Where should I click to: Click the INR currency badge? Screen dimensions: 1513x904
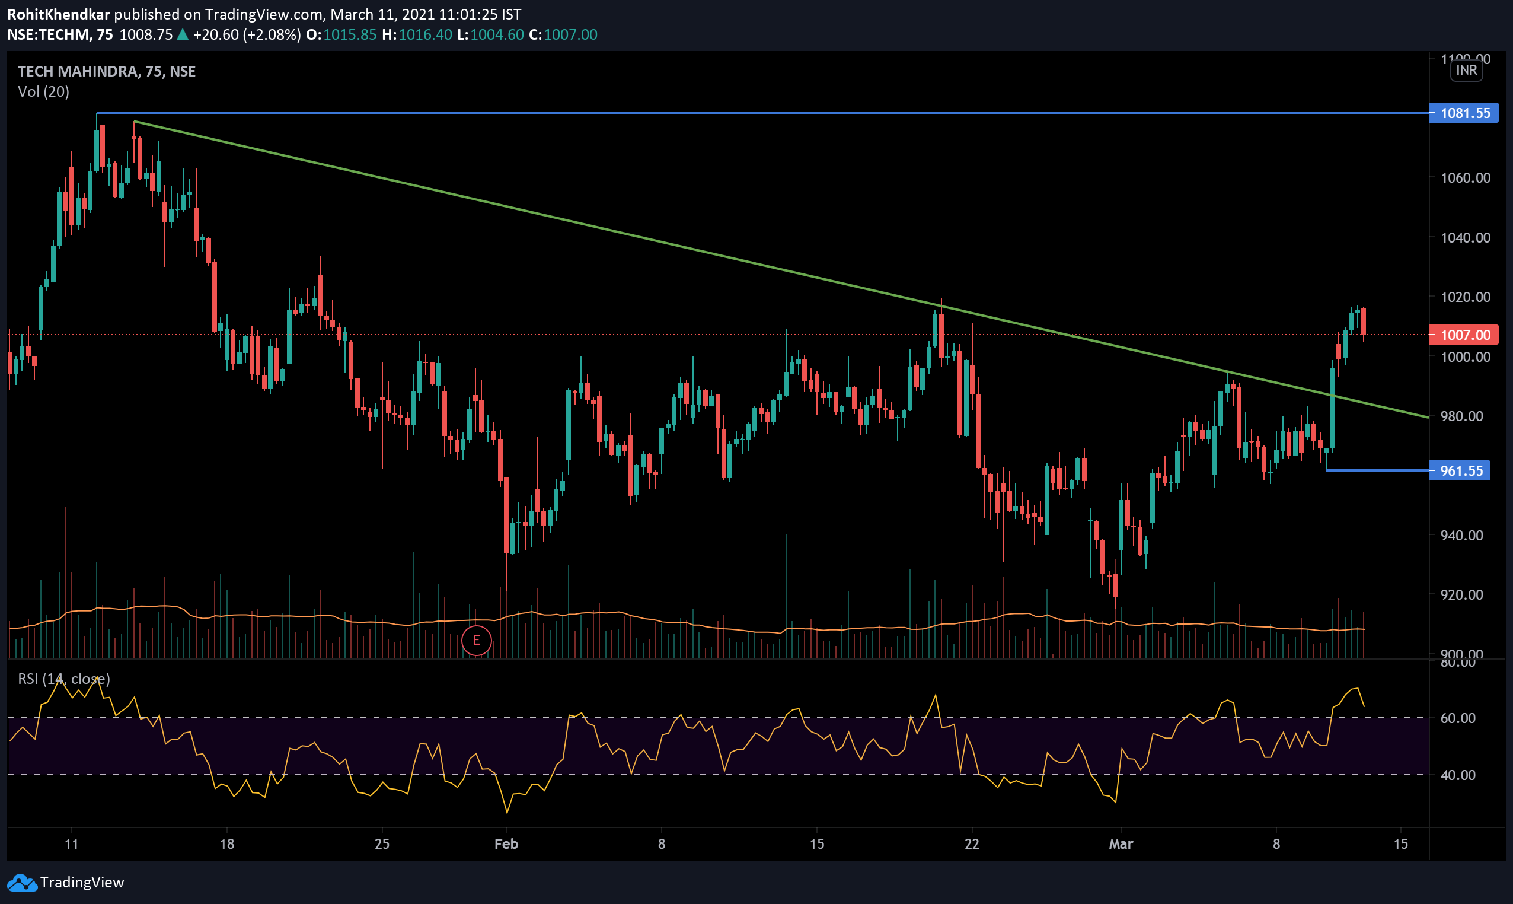point(1466,71)
